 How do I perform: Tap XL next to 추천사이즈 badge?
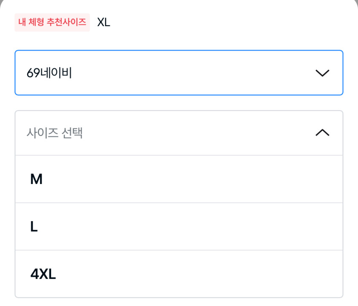(x=103, y=22)
